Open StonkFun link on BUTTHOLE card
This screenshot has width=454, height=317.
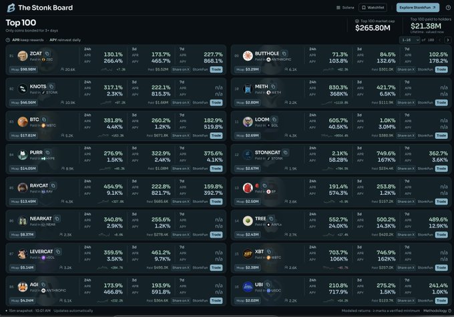click(x=425, y=69)
